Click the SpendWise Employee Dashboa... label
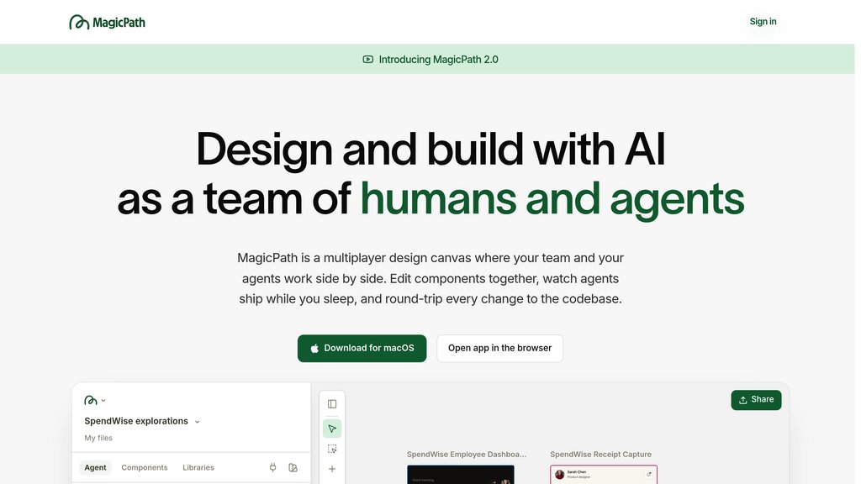 pos(466,455)
